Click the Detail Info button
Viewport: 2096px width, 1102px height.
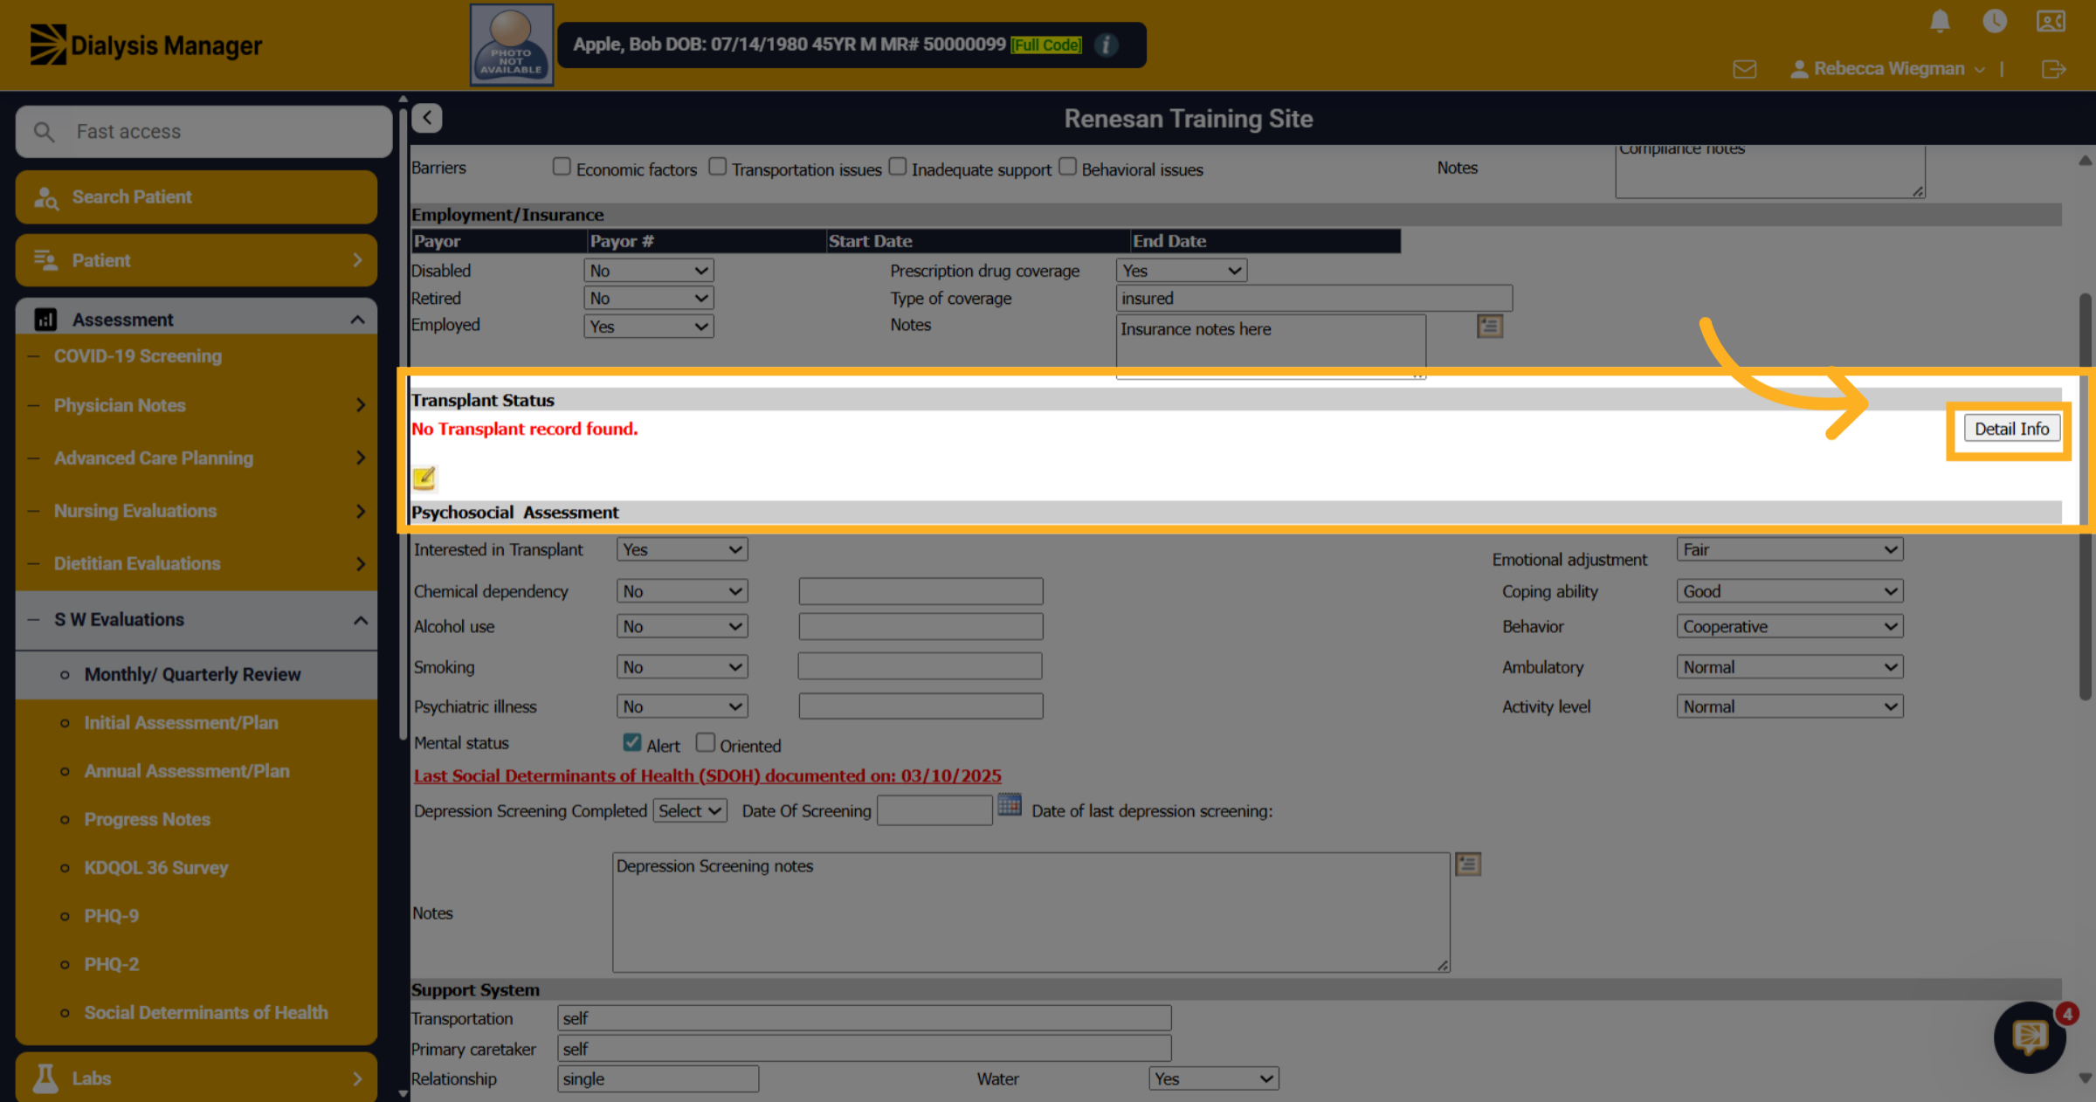[x=2011, y=429]
